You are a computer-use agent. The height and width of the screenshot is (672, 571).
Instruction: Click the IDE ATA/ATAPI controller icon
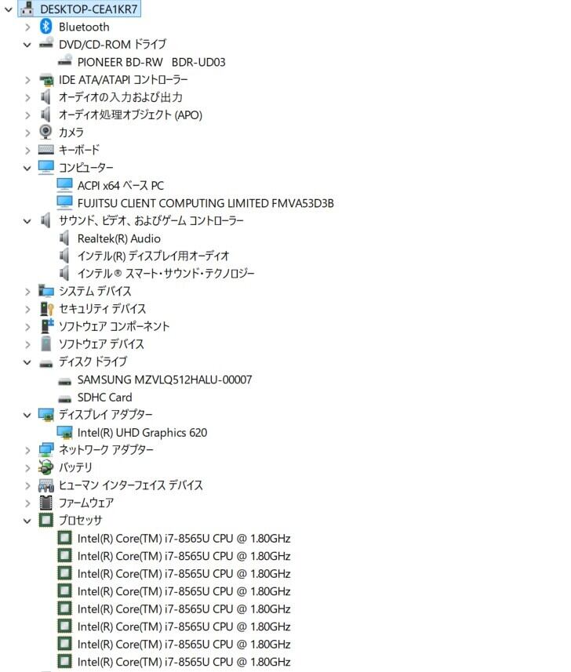click(45, 79)
